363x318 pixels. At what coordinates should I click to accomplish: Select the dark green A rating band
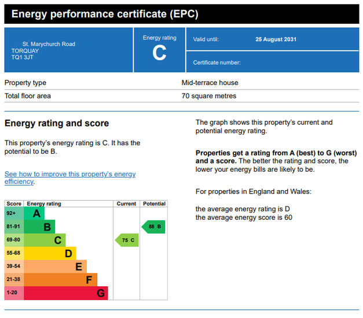pyautogui.click(x=34, y=213)
